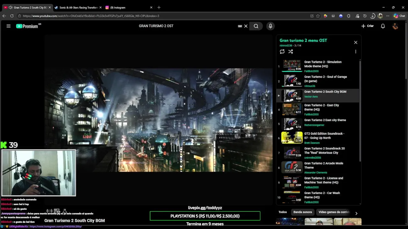The width and height of the screenshot is (408, 229).
Task: Click the page vertical scrollbar
Action: [406, 51]
